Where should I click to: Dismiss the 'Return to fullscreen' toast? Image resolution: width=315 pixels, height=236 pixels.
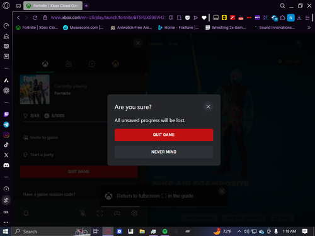[x=222, y=191]
